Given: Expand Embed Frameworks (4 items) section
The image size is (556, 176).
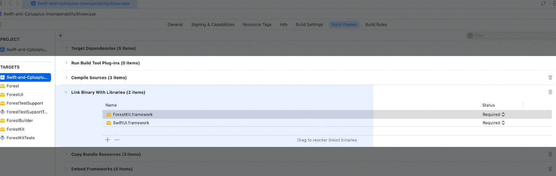Looking at the screenshot, I should (66, 169).
